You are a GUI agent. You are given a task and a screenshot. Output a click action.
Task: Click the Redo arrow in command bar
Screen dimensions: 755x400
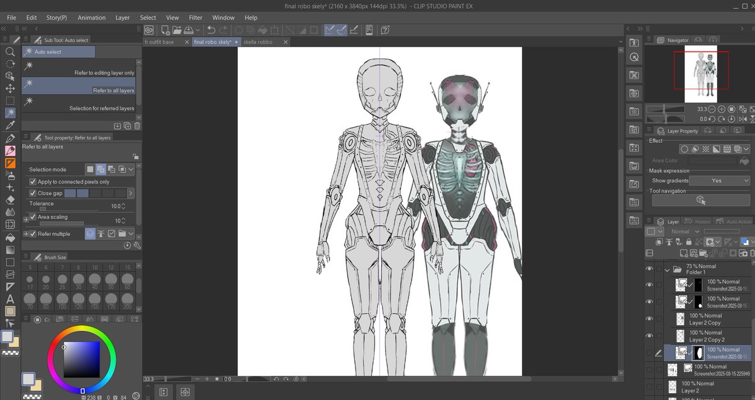(x=224, y=30)
